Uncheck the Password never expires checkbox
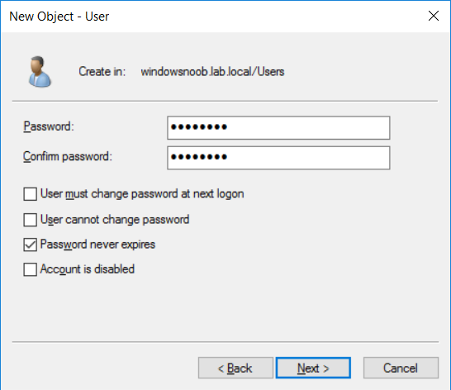Image resolution: width=451 pixels, height=390 pixels. pyautogui.click(x=31, y=245)
